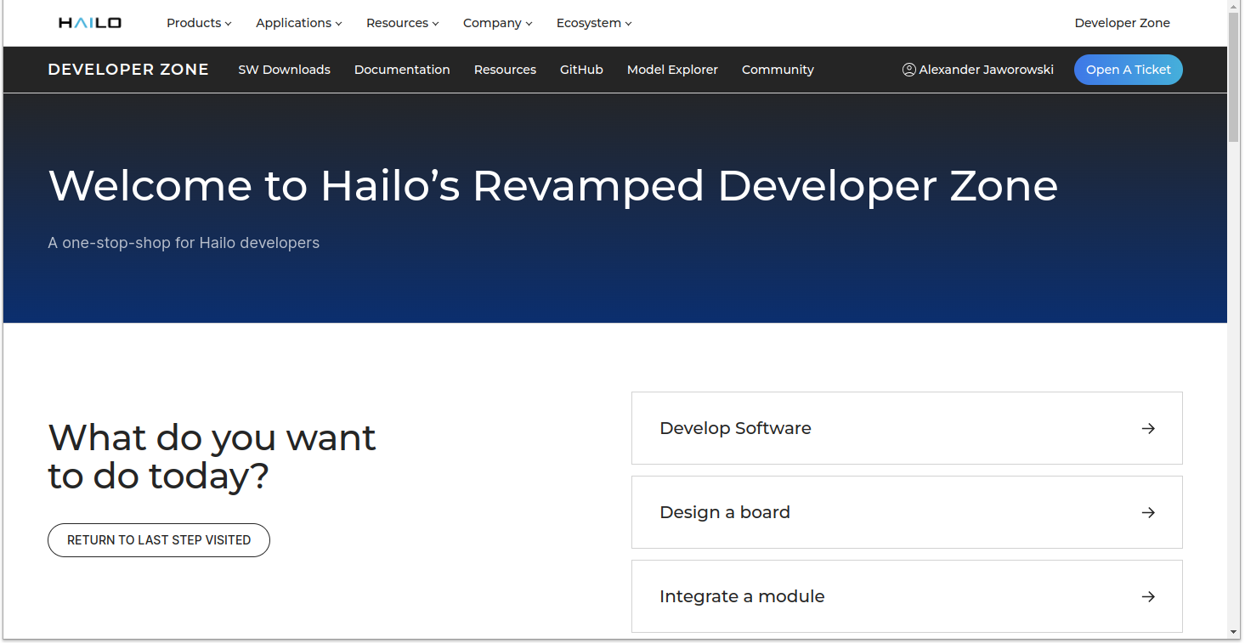Click the Developer Zone link at top right
Viewport: 1245px width, 643px height.
(x=1122, y=23)
